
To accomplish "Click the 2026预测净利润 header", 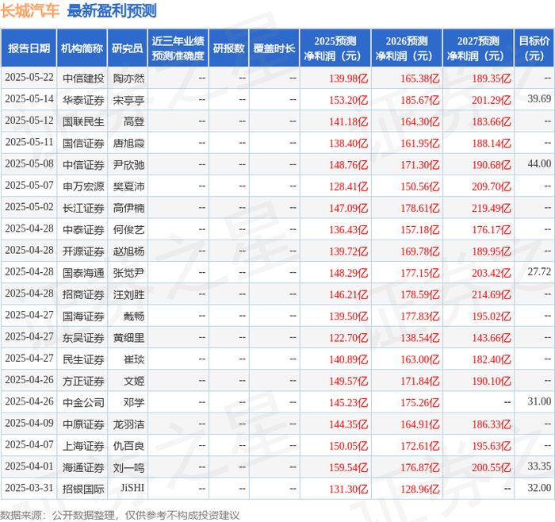I will 406,48.
